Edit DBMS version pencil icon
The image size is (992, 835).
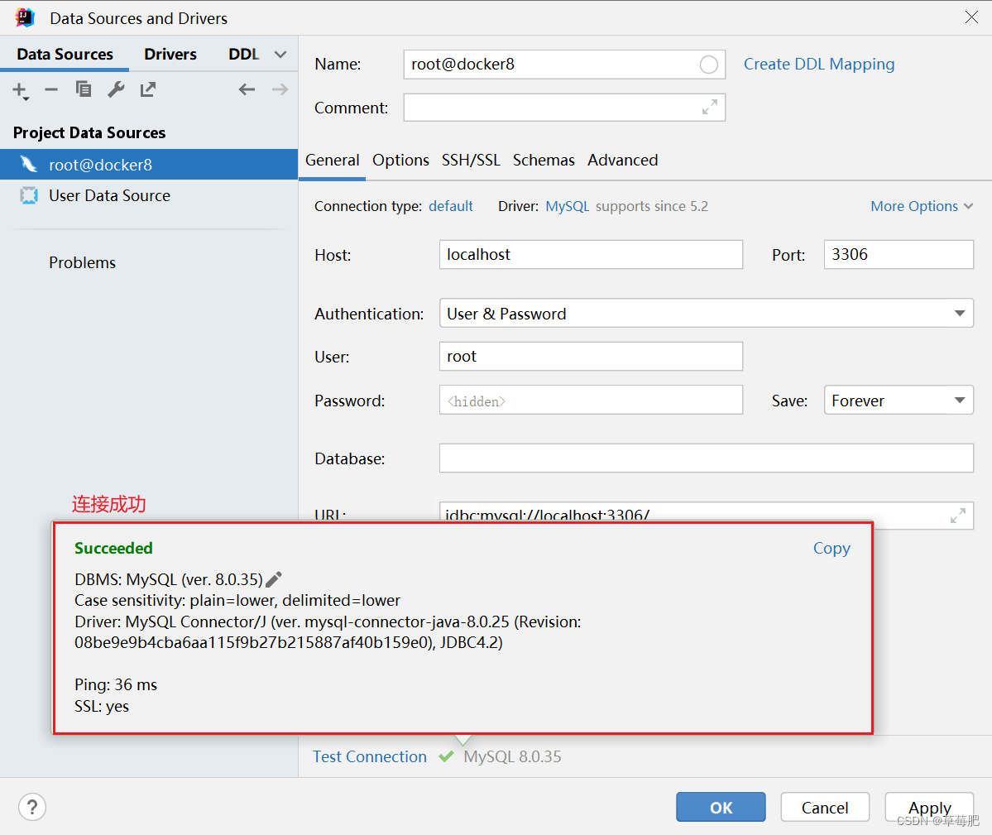tap(274, 579)
